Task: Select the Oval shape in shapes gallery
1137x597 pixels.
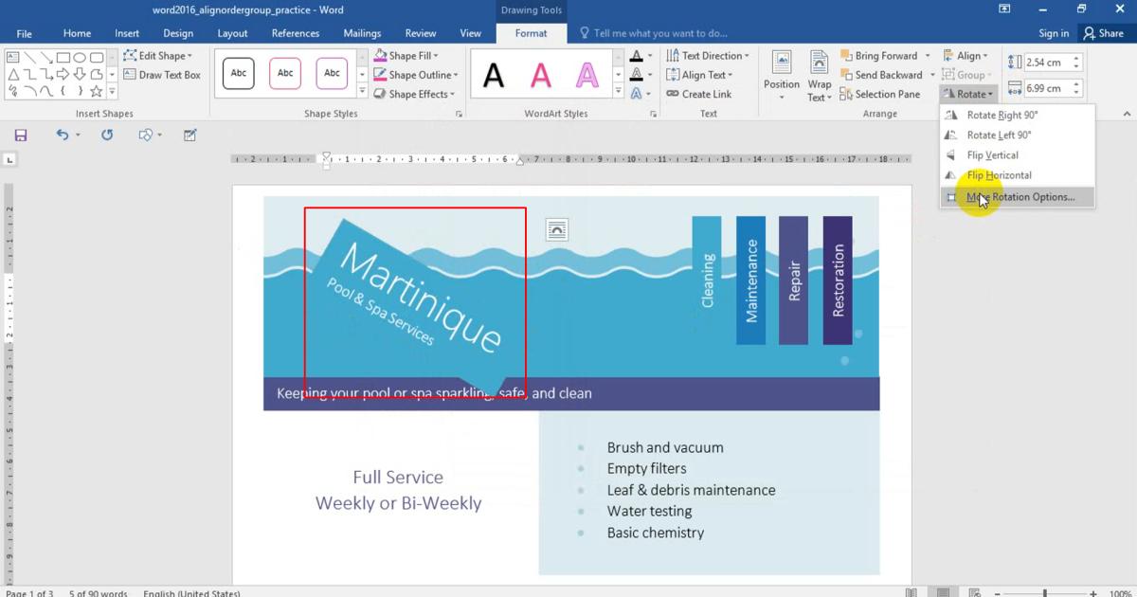Action: [80, 58]
